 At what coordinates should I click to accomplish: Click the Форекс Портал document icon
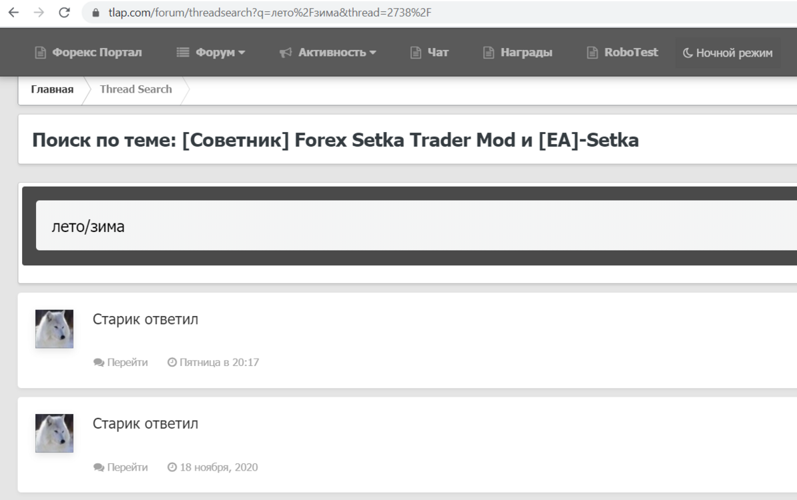point(40,52)
